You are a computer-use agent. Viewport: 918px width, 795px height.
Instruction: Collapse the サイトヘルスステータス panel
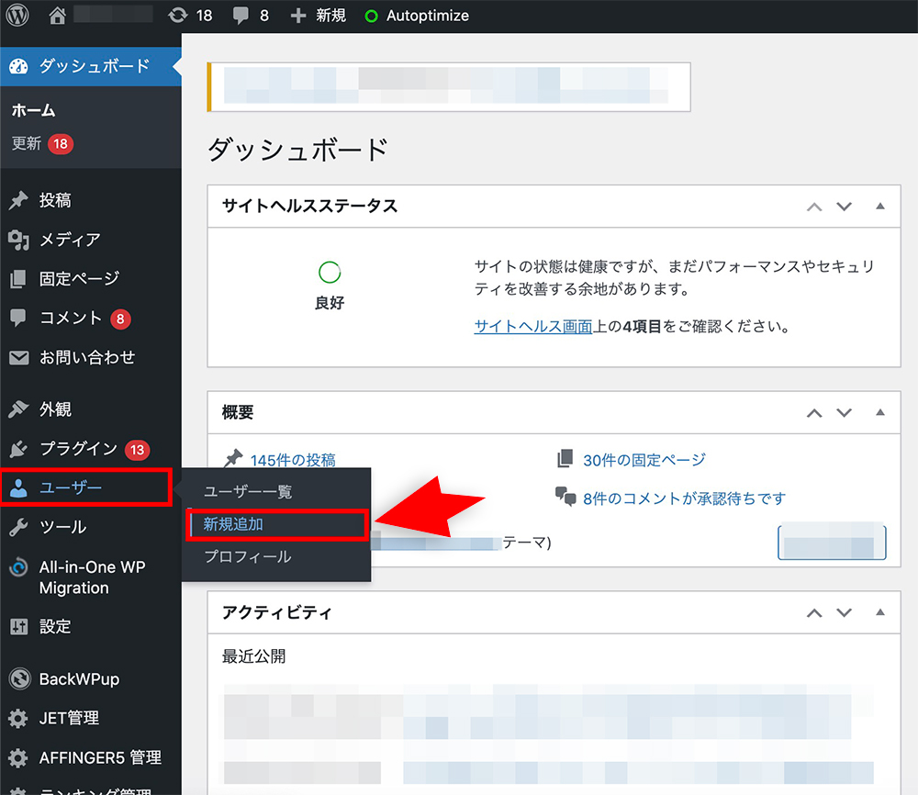(x=880, y=206)
